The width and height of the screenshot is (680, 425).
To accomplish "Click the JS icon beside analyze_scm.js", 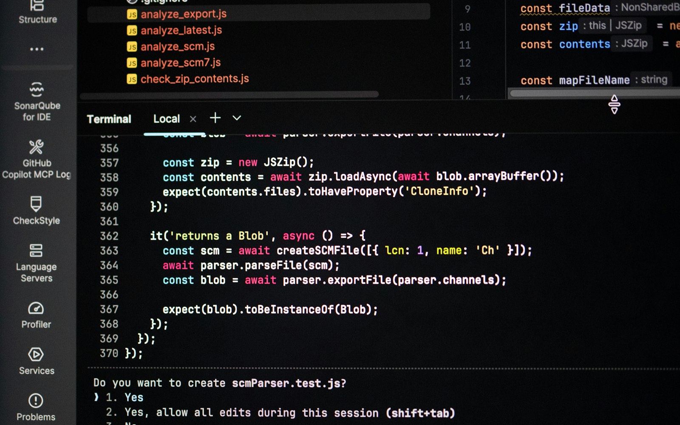I will [x=132, y=47].
